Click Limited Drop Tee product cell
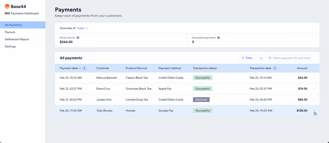329x143 pixels. pos(137,100)
